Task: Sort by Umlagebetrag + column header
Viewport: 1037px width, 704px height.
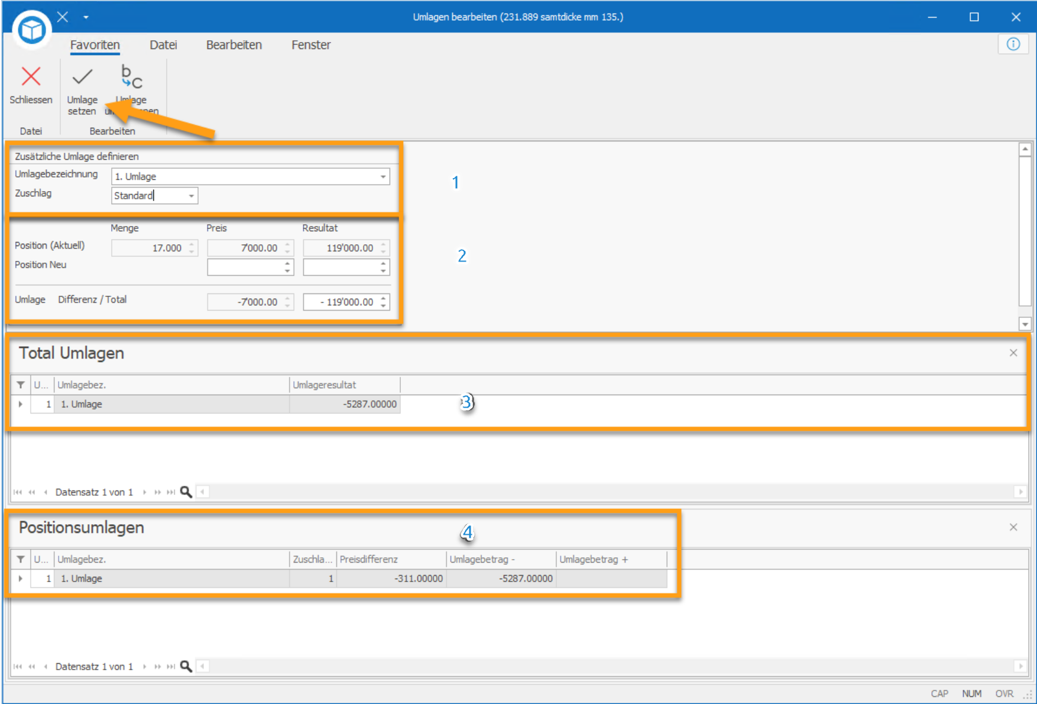Action: 611,559
